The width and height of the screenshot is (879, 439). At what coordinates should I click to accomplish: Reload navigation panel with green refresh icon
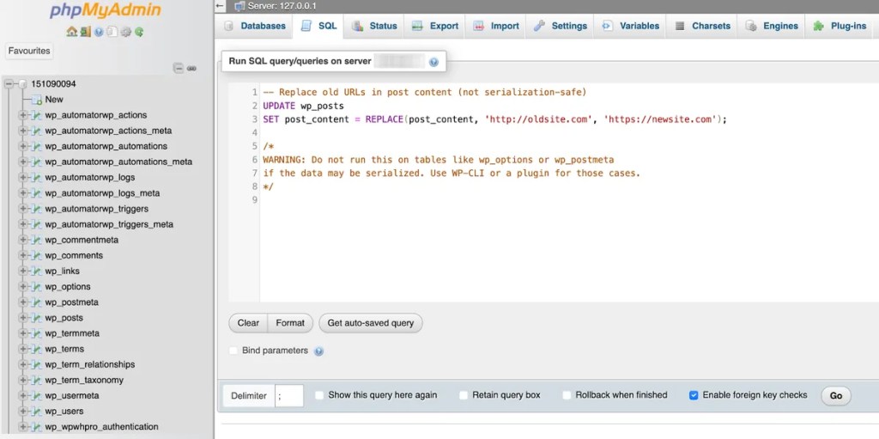[x=139, y=32]
